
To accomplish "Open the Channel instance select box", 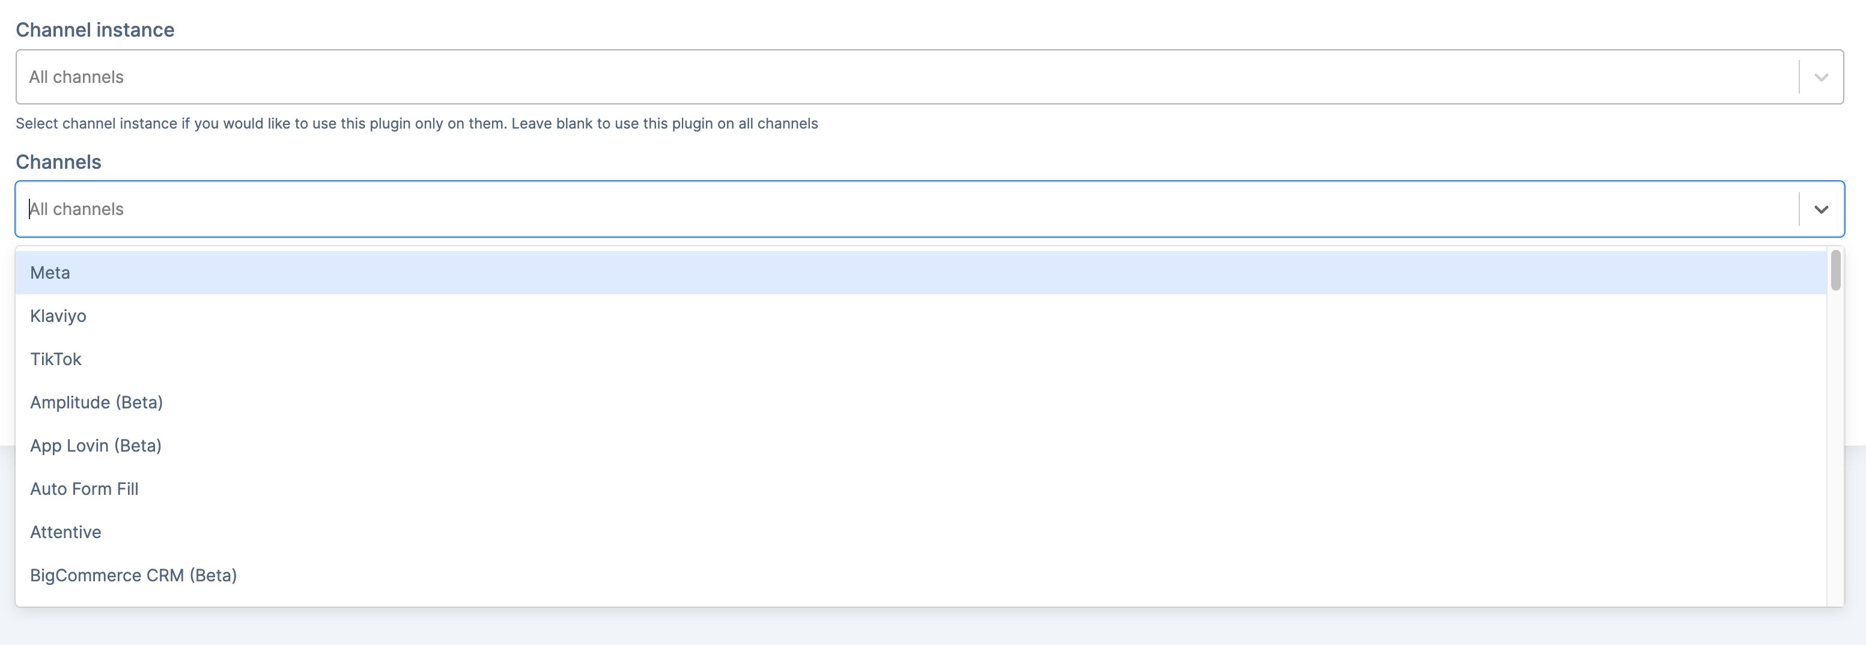I will tap(929, 77).
